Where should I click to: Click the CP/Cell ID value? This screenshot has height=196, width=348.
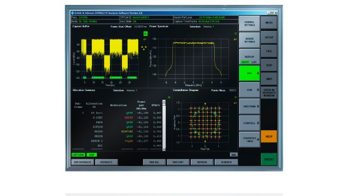pos(141,17)
